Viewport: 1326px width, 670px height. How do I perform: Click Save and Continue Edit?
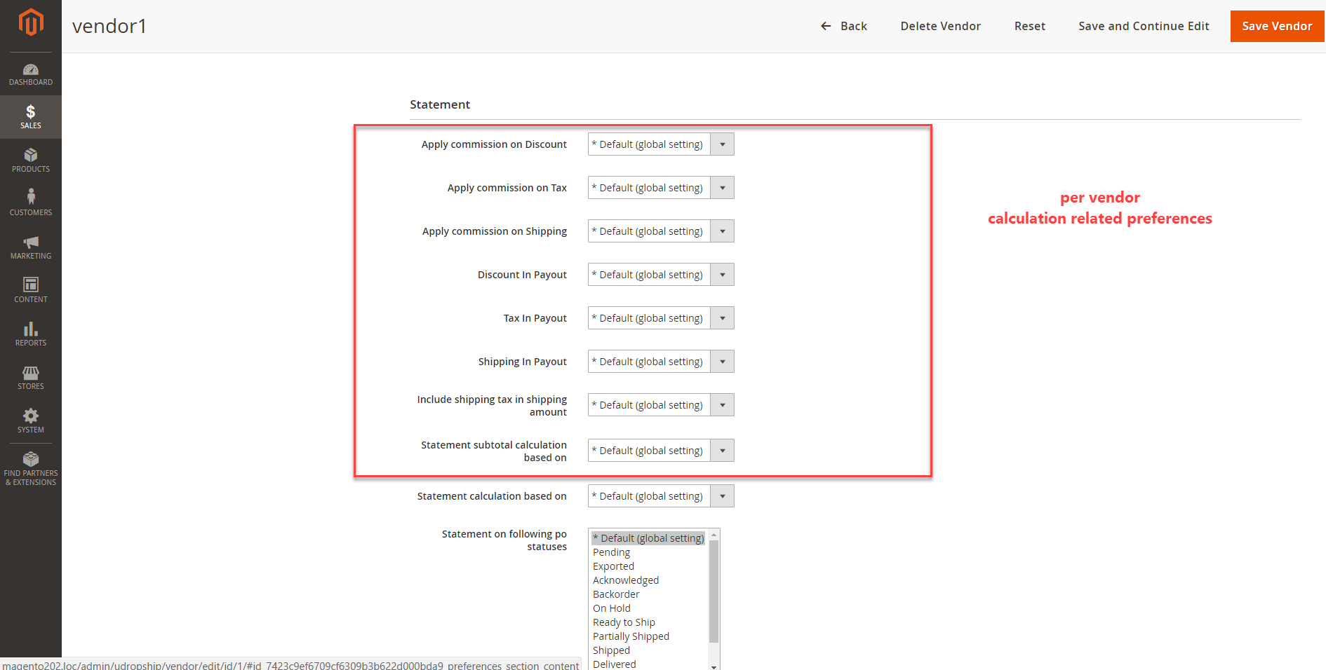(x=1144, y=26)
